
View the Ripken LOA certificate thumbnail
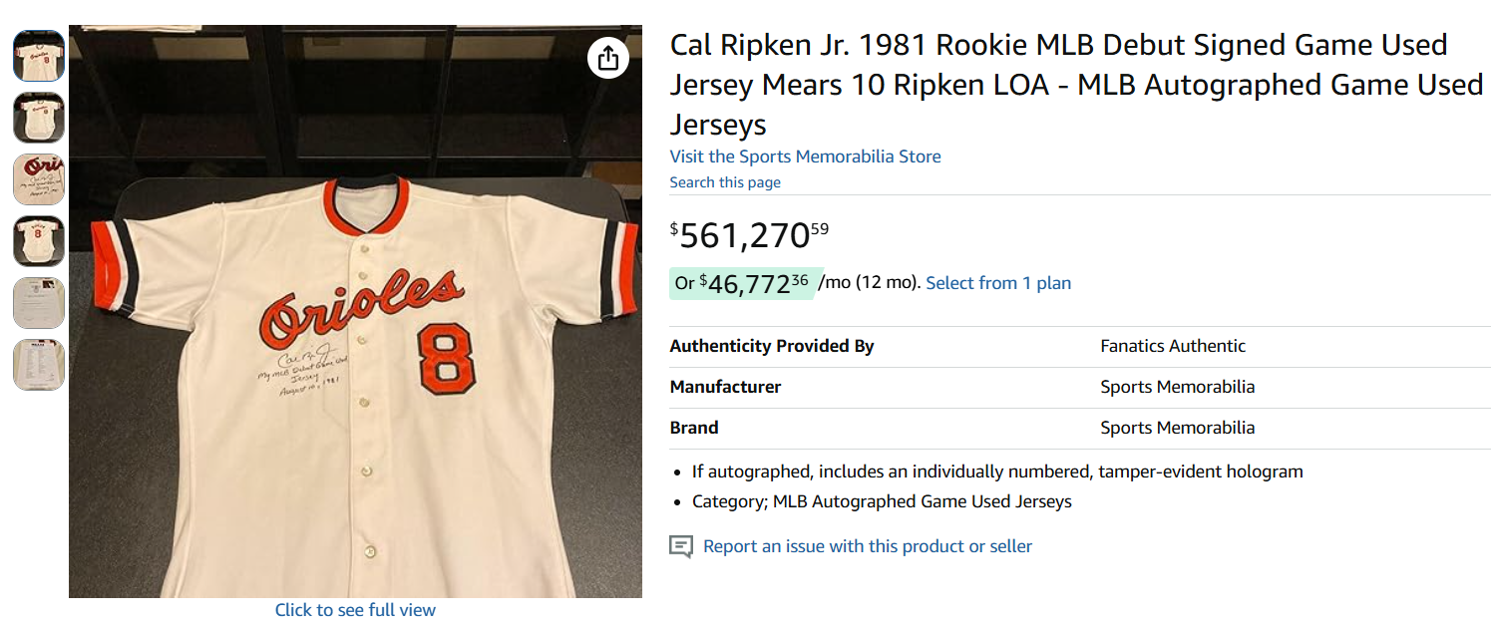click(38, 303)
